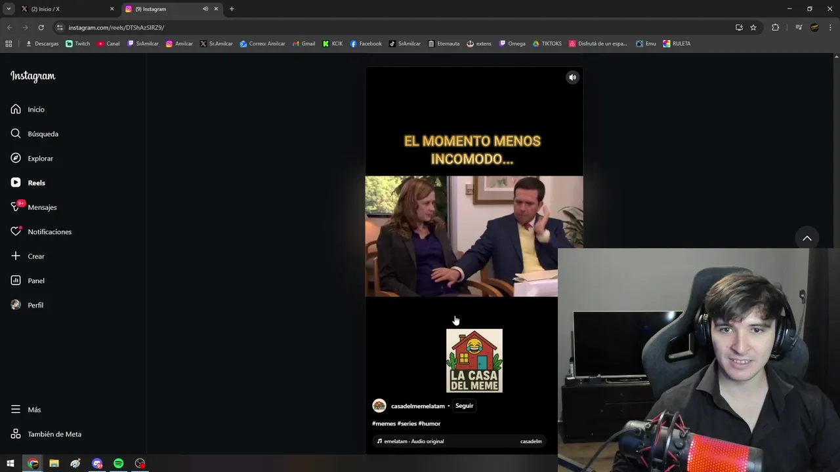Click the Crear plus icon
Viewport: 840px width, 472px height.
[x=16, y=256]
